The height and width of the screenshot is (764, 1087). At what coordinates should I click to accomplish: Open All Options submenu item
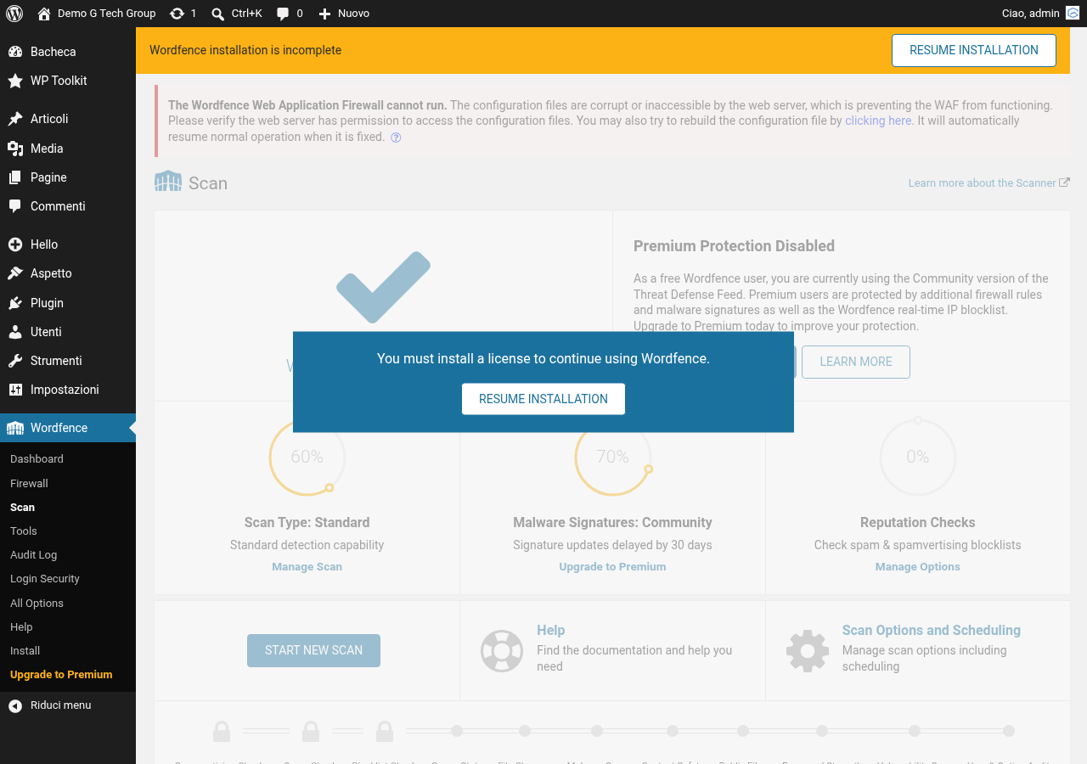[37, 603]
